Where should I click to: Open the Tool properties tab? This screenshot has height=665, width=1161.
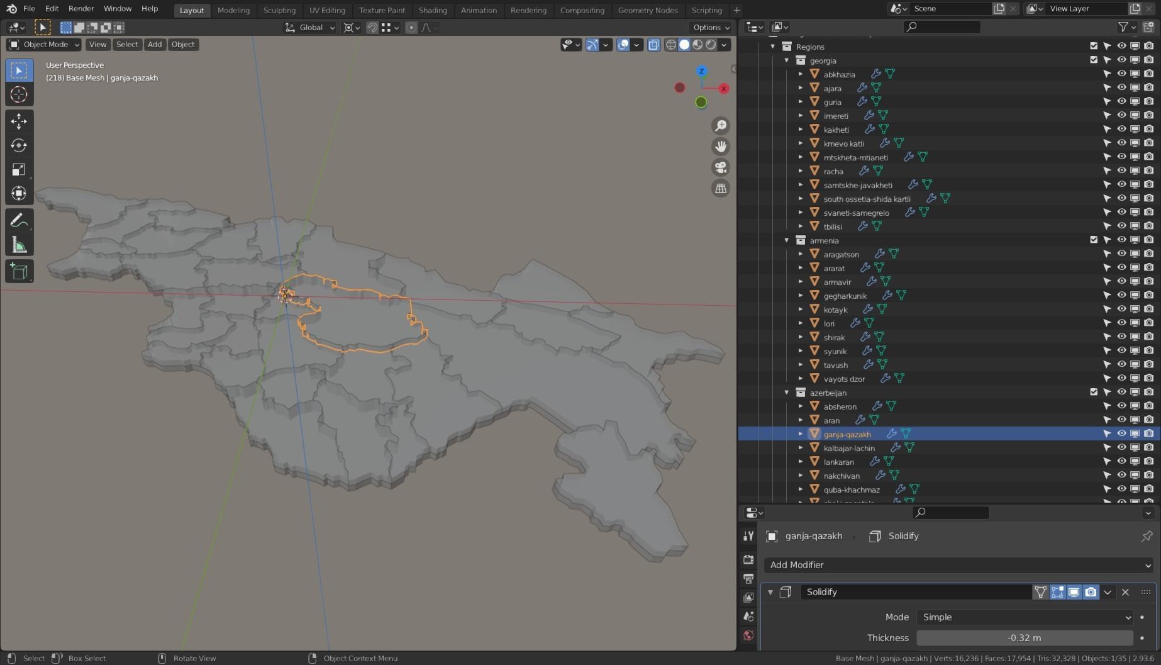[748, 536]
